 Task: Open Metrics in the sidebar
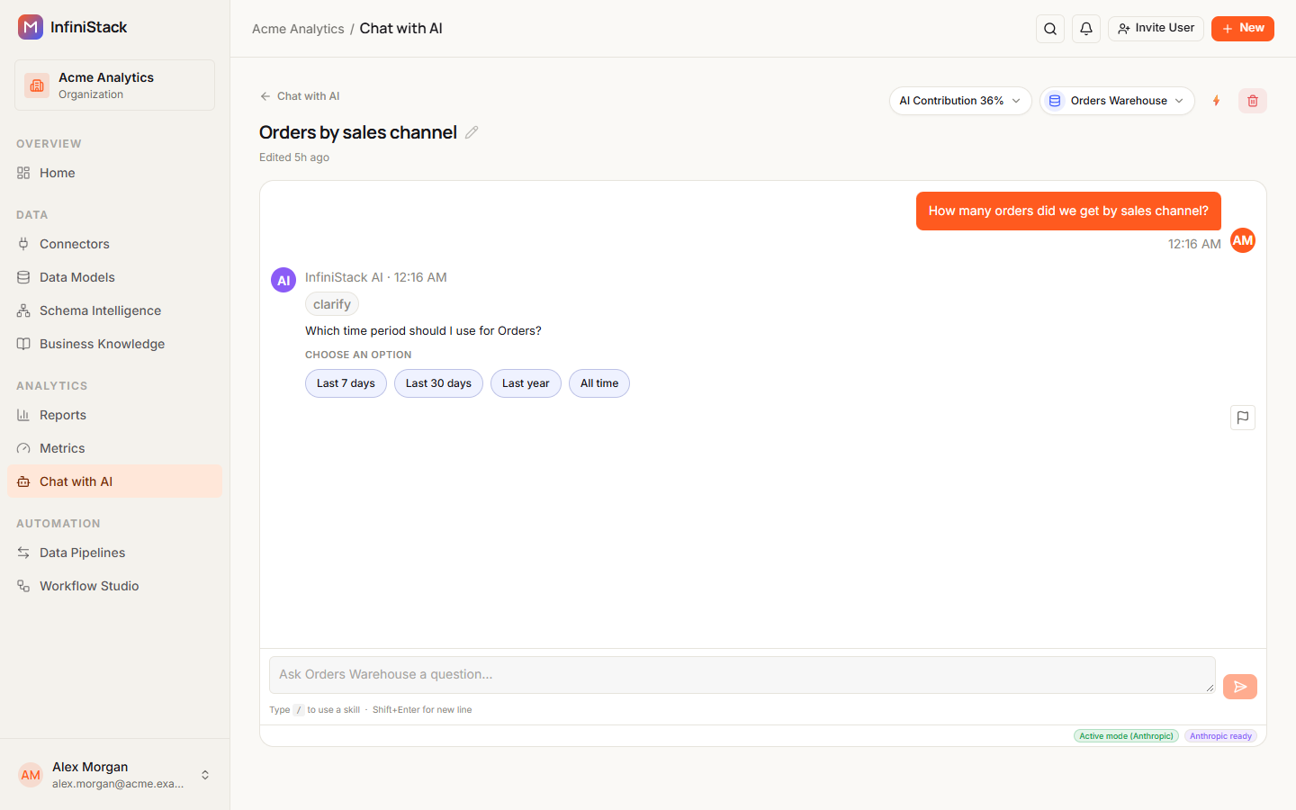pos(114,448)
